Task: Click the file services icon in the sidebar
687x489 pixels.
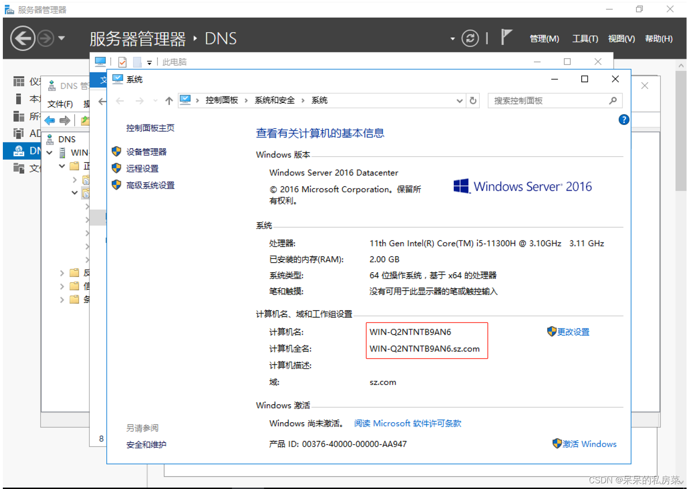Action: [x=19, y=168]
